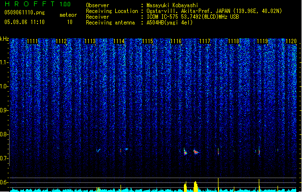Click the 1114 time marker
302x192 pixels.
click(x=119, y=41)
